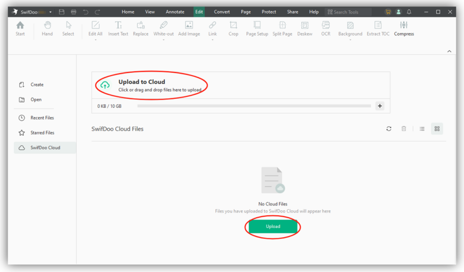Click Extract TOC

378,28
